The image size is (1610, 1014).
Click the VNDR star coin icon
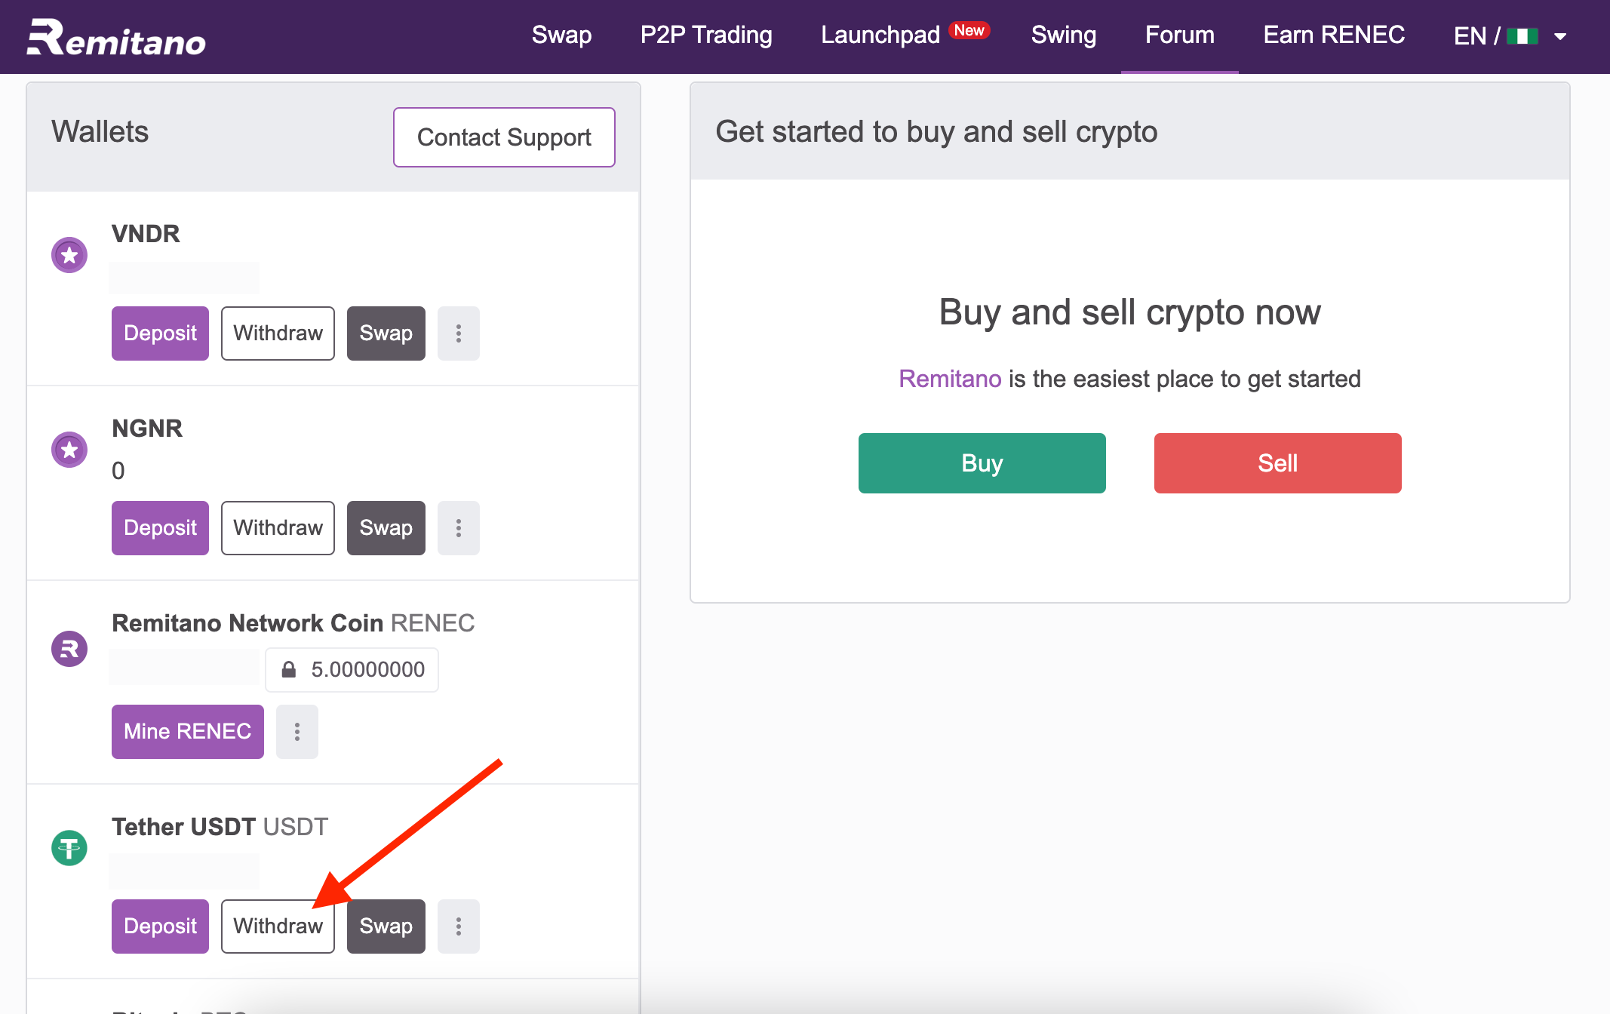(69, 255)
